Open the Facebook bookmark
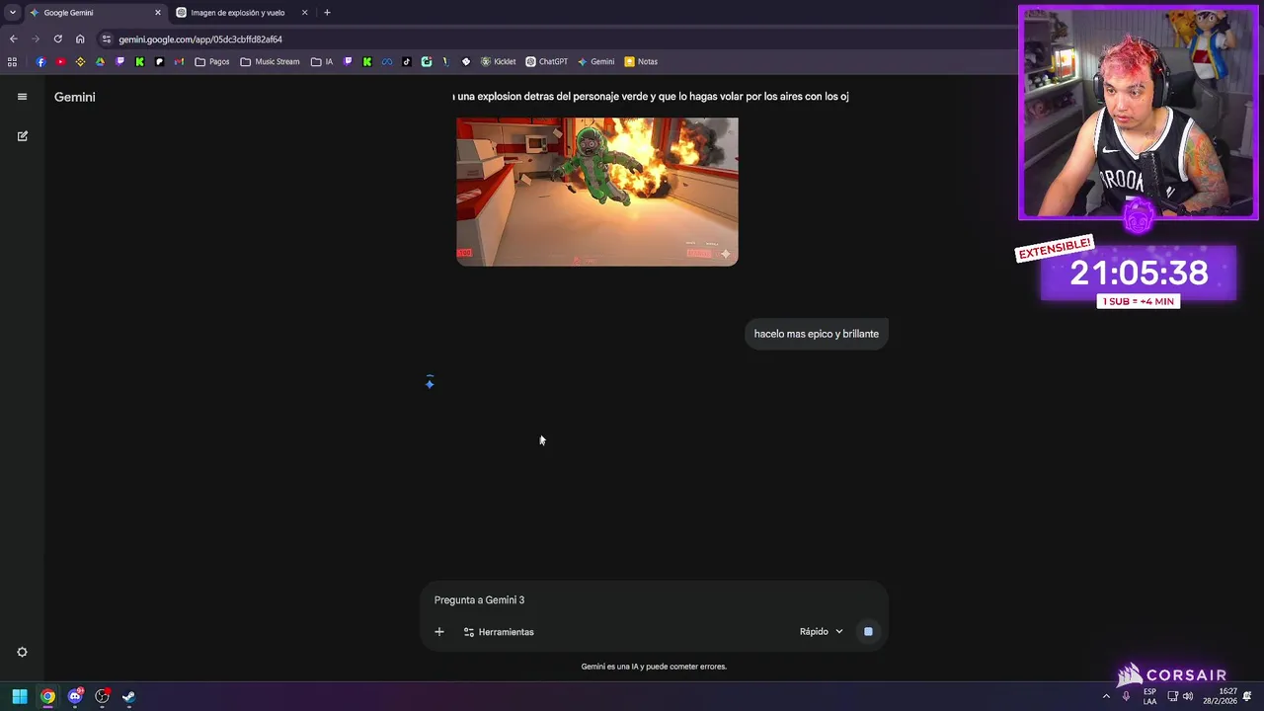Image resolution: width=1264 pixels, height=711 pixels. point(40,61)
